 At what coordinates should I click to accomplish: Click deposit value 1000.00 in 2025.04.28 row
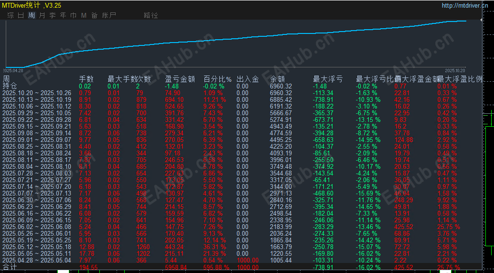[x=248, y=261]
